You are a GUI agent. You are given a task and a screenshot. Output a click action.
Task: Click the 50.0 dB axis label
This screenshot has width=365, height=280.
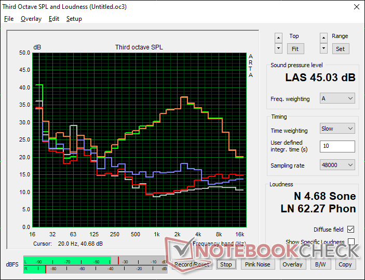point(25,53)
